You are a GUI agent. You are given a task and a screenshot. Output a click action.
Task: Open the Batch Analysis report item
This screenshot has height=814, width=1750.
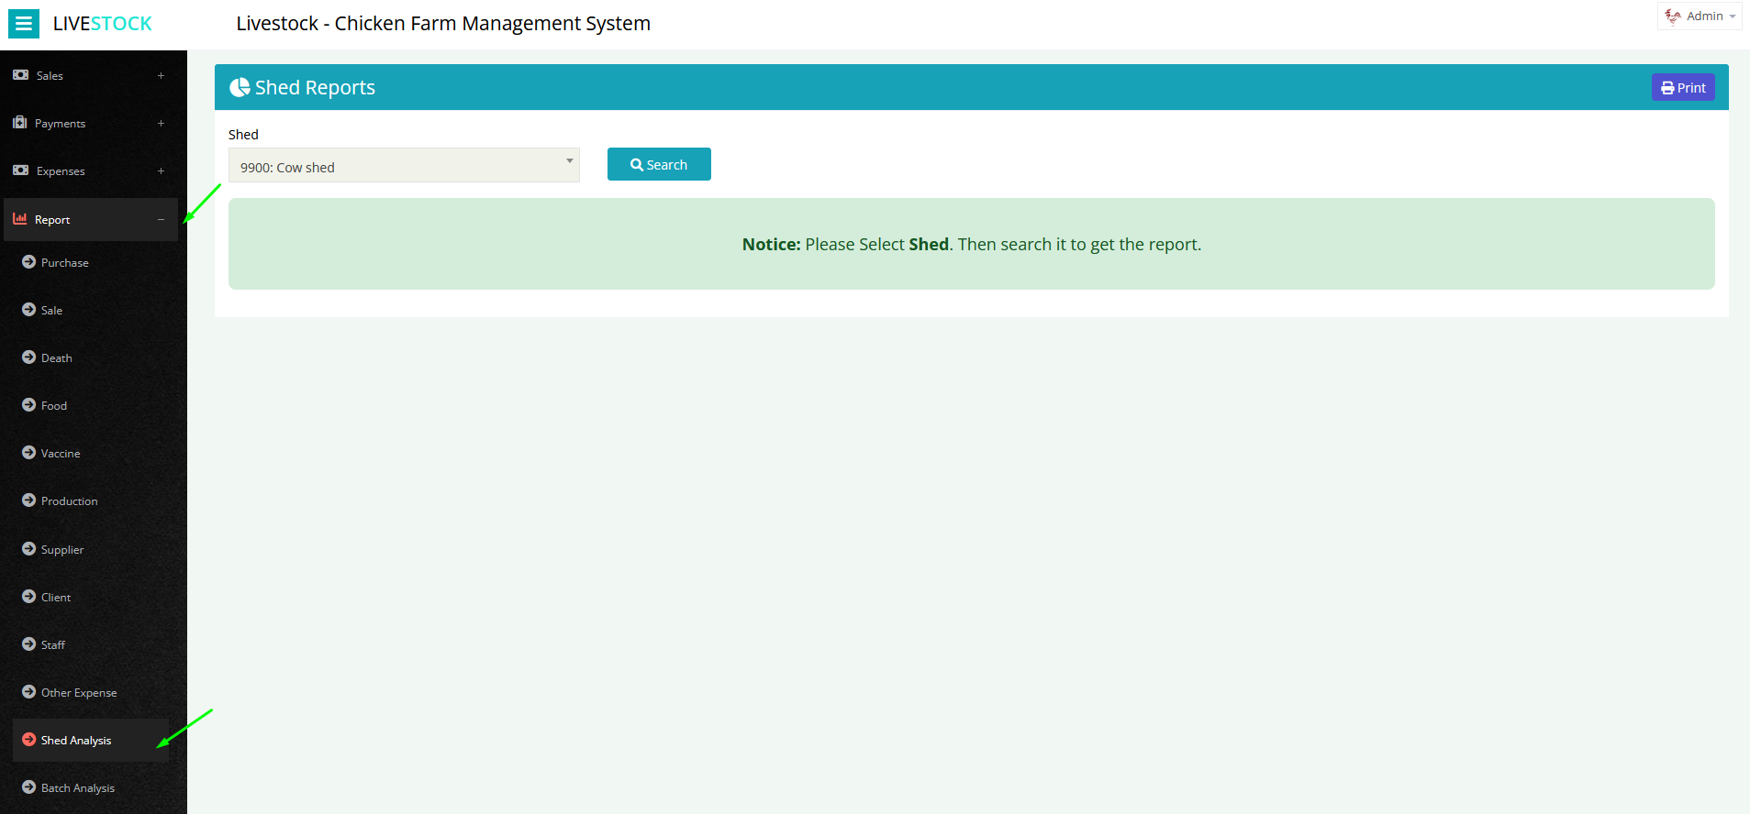tap(77, 788)
